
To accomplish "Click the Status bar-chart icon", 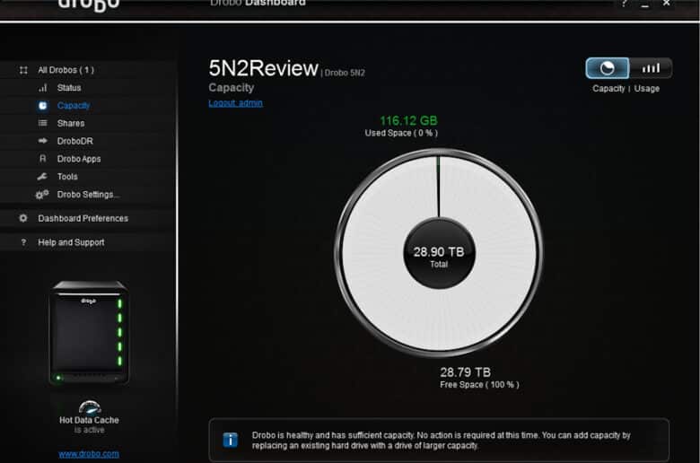I will coord(42,88).
